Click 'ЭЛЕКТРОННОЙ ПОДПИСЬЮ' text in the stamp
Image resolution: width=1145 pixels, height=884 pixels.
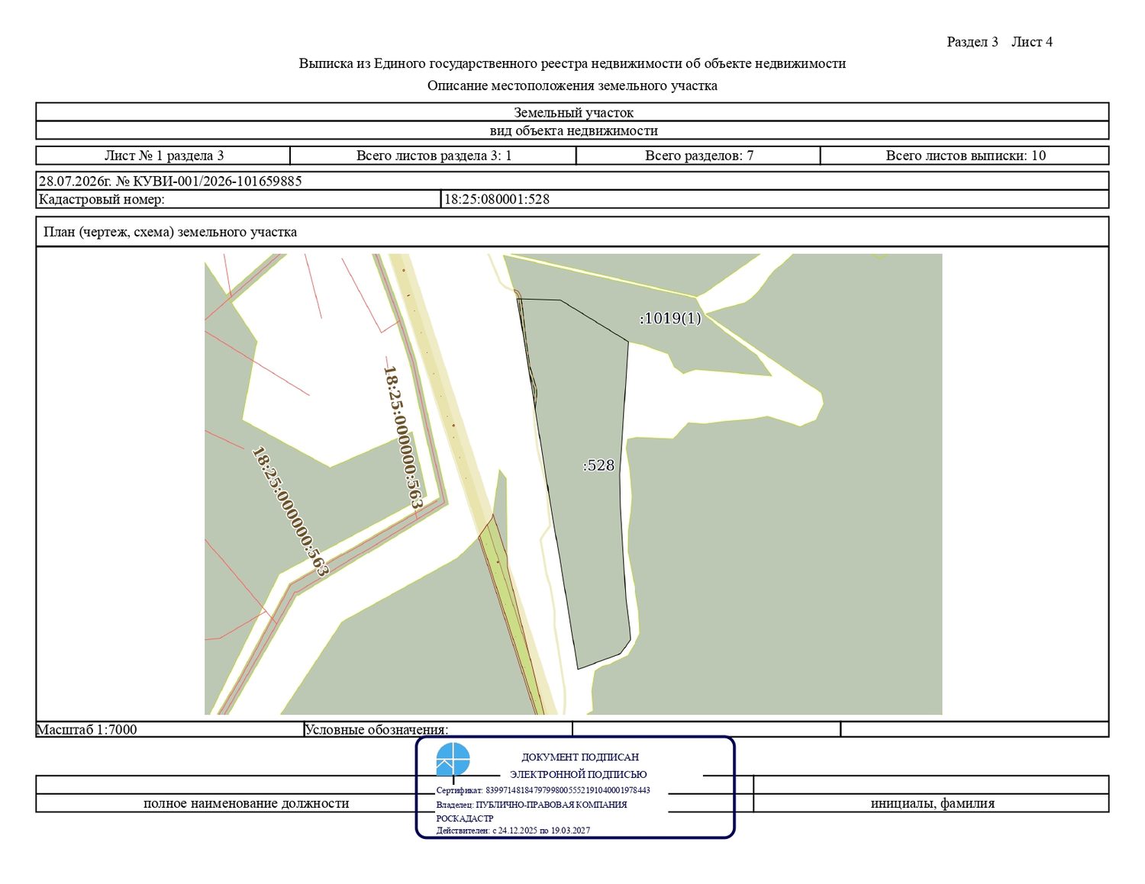coord(579,774)
